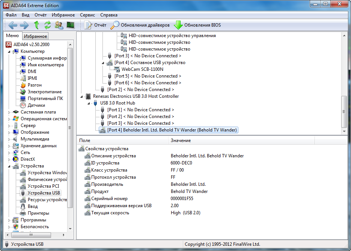Collapse the Renesas USB 3.0 Host Controller node
This screenshot has height=251, width=351.
82,96
